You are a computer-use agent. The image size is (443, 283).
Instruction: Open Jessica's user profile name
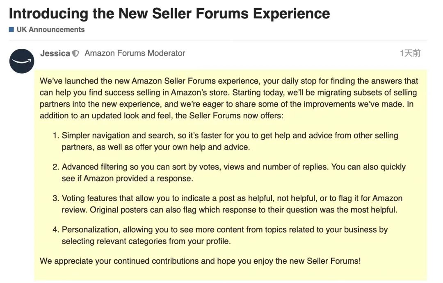coord(55,53)
